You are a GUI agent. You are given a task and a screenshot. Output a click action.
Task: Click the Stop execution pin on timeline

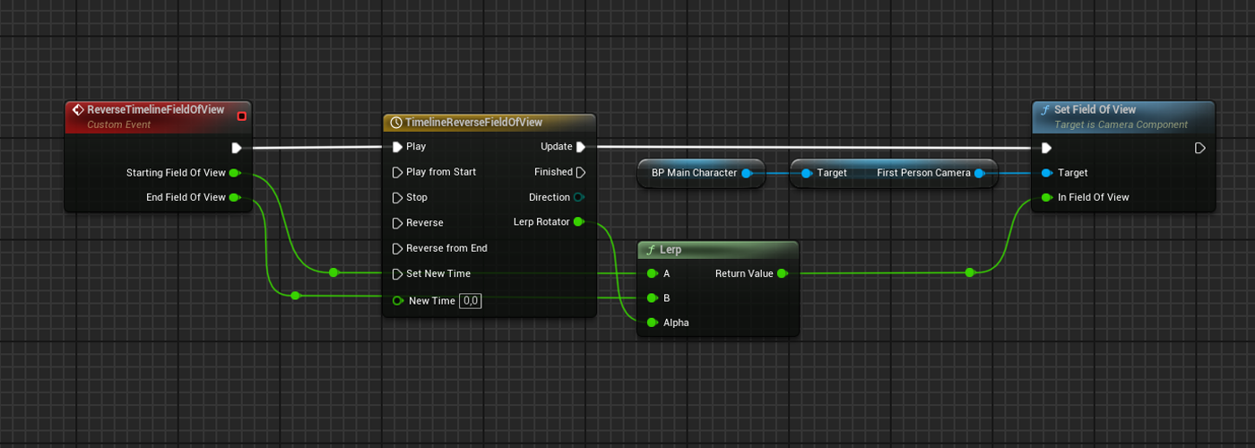[397, 197]
